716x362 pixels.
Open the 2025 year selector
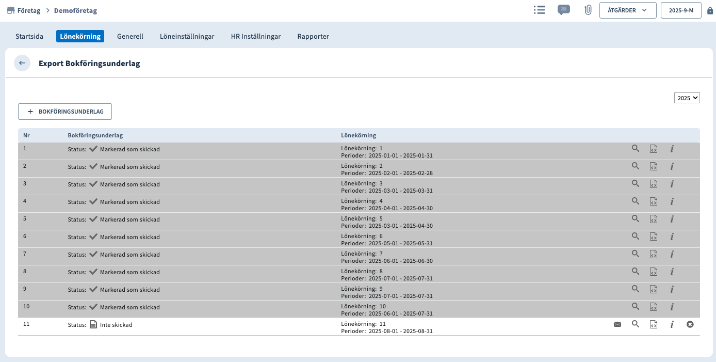(687, 98)
